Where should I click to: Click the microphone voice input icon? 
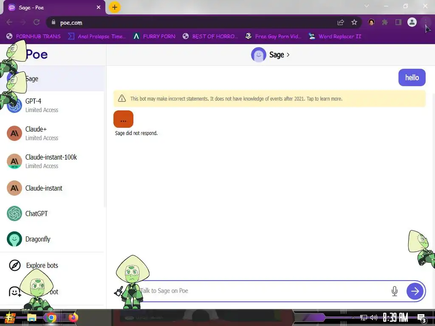click(x=395, y=291)
